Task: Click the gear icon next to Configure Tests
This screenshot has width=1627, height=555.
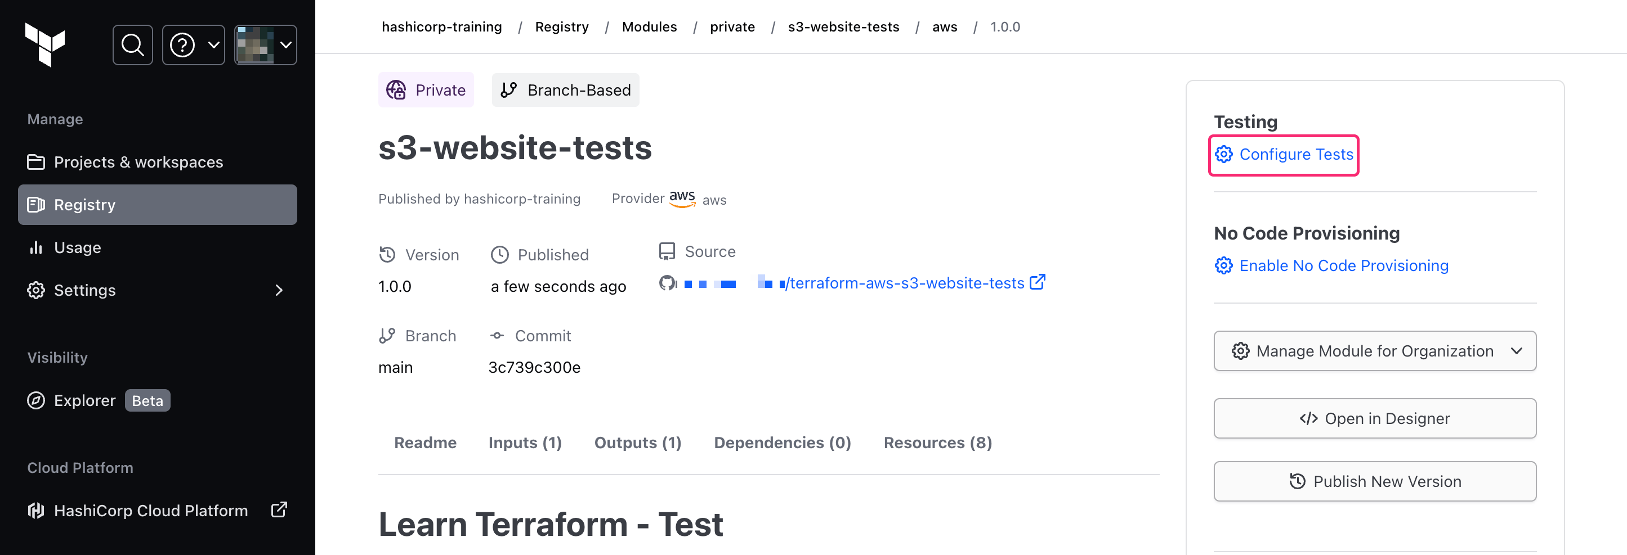Action: coord(1223,154)
